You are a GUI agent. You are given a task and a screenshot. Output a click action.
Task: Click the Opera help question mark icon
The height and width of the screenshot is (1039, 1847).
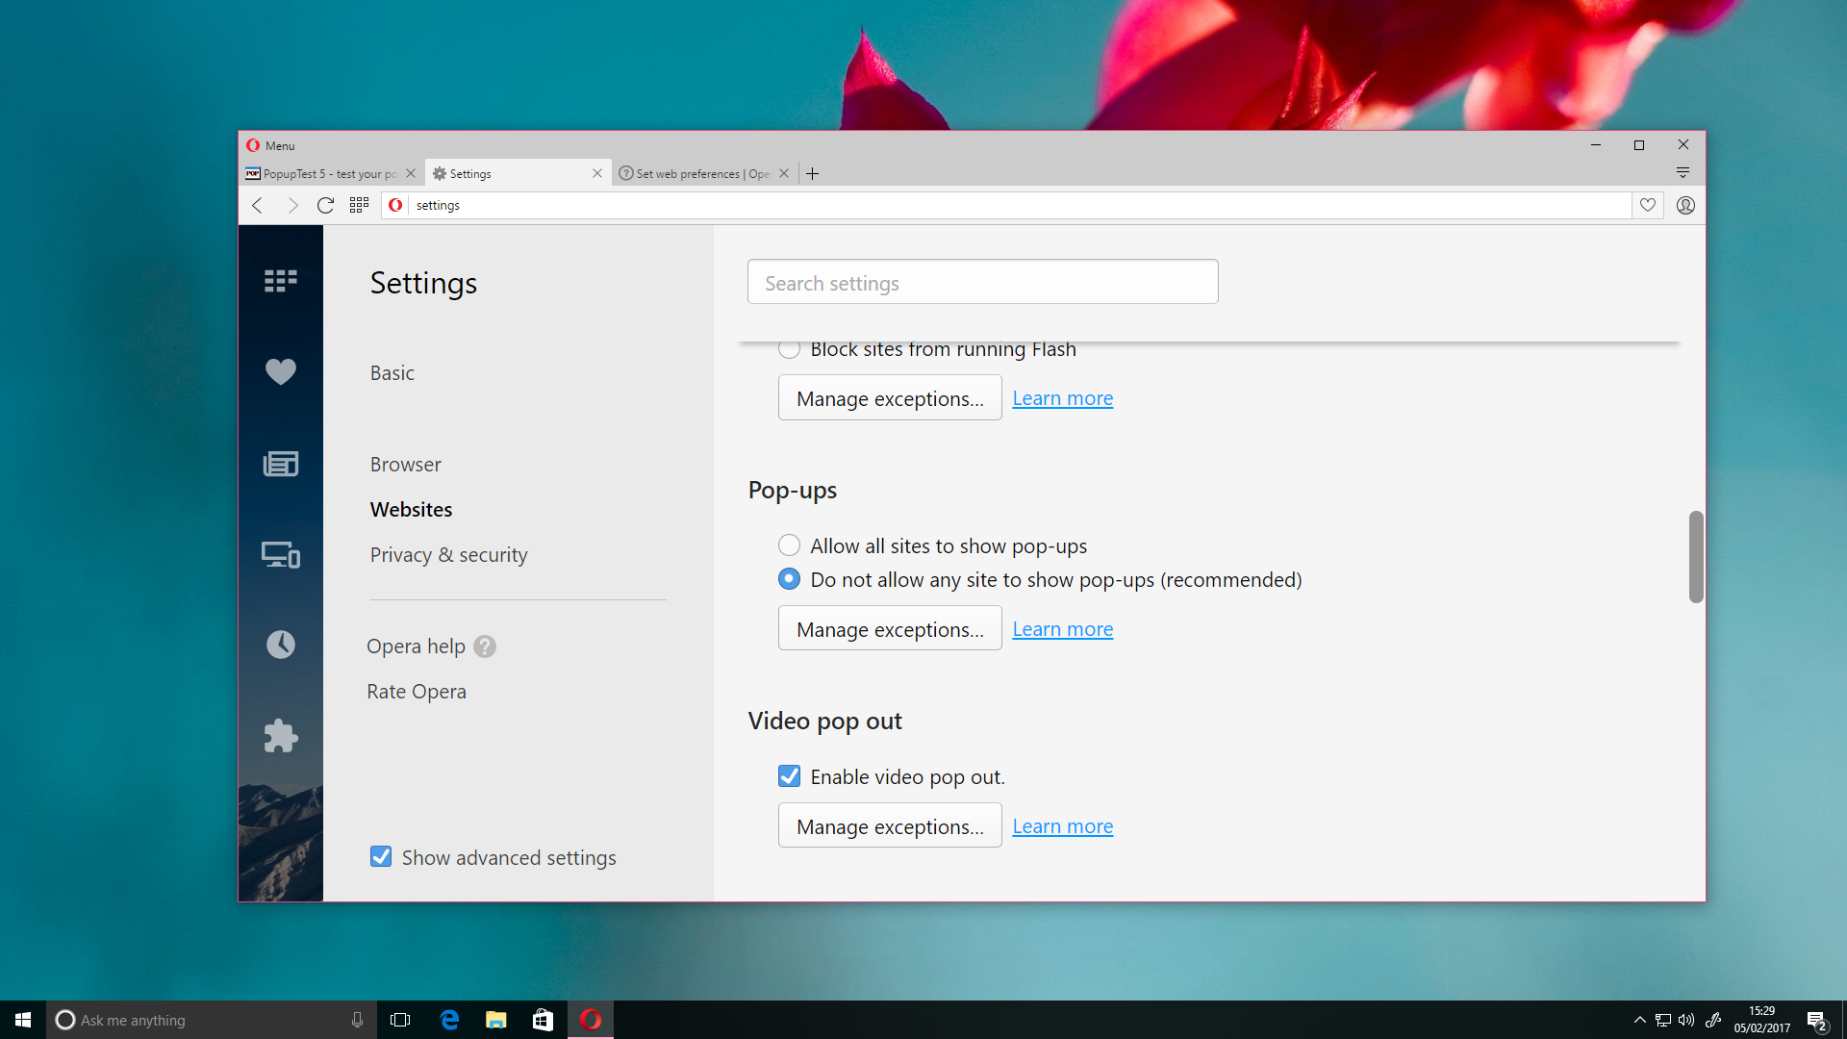485,646
